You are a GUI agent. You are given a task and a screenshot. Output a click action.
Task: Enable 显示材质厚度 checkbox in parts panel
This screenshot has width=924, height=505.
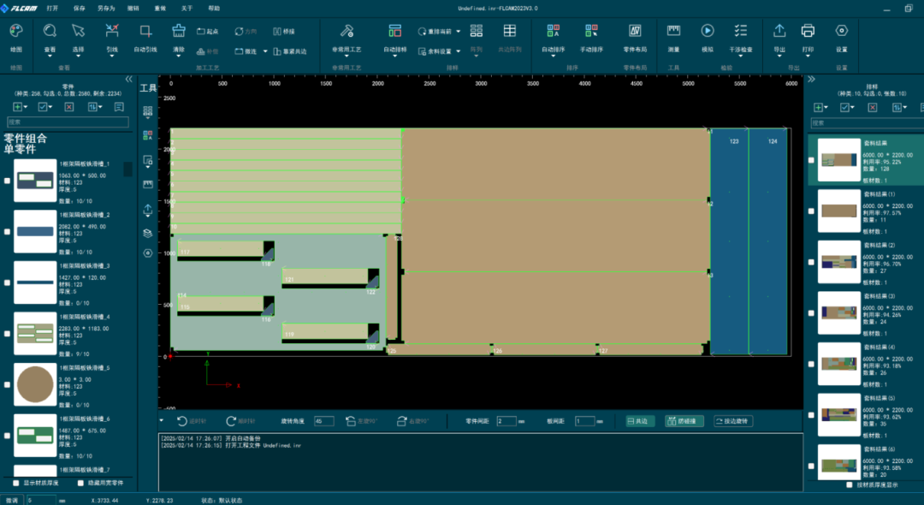(15, 483)
